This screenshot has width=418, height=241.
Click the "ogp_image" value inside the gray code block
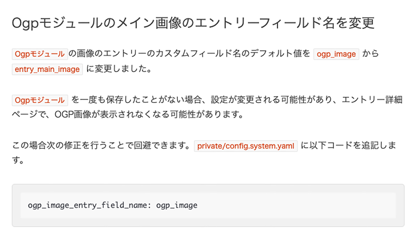(177, 205)
